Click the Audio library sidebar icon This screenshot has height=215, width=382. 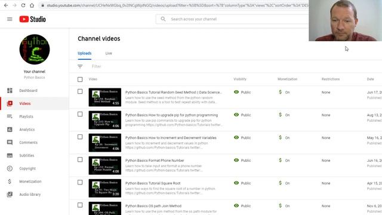tap(10, 194)
